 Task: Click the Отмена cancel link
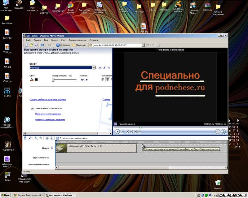106,100
